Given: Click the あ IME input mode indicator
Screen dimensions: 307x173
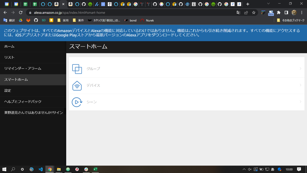Looking at the screenshot, I should (x=273, y=169).
